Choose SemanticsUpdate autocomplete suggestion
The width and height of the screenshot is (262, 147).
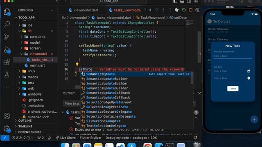(137, 74)
